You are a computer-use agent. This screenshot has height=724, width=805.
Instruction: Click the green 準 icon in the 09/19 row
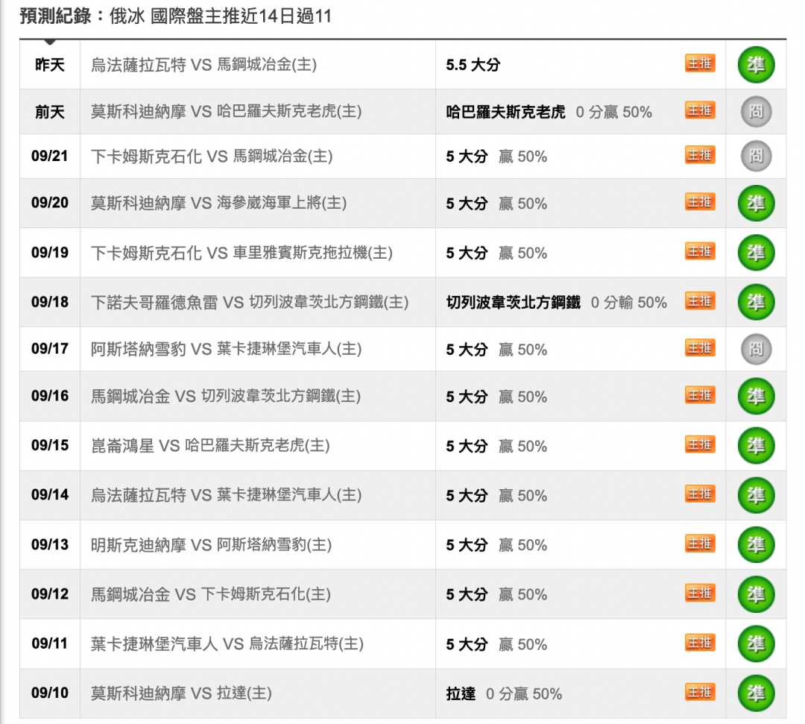[x=756, y=253]
